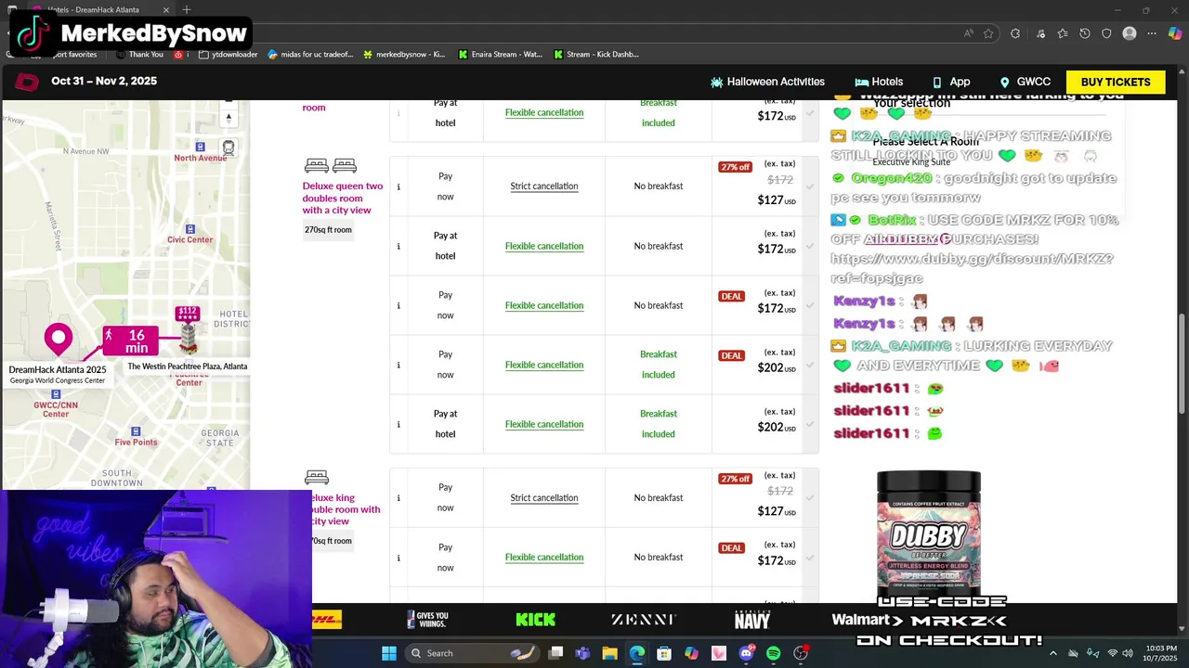The height and width of the screenshot is (668, 1189).
Task: Expand the queen room 27% off $127 rate
Action: tap(810, 186)
